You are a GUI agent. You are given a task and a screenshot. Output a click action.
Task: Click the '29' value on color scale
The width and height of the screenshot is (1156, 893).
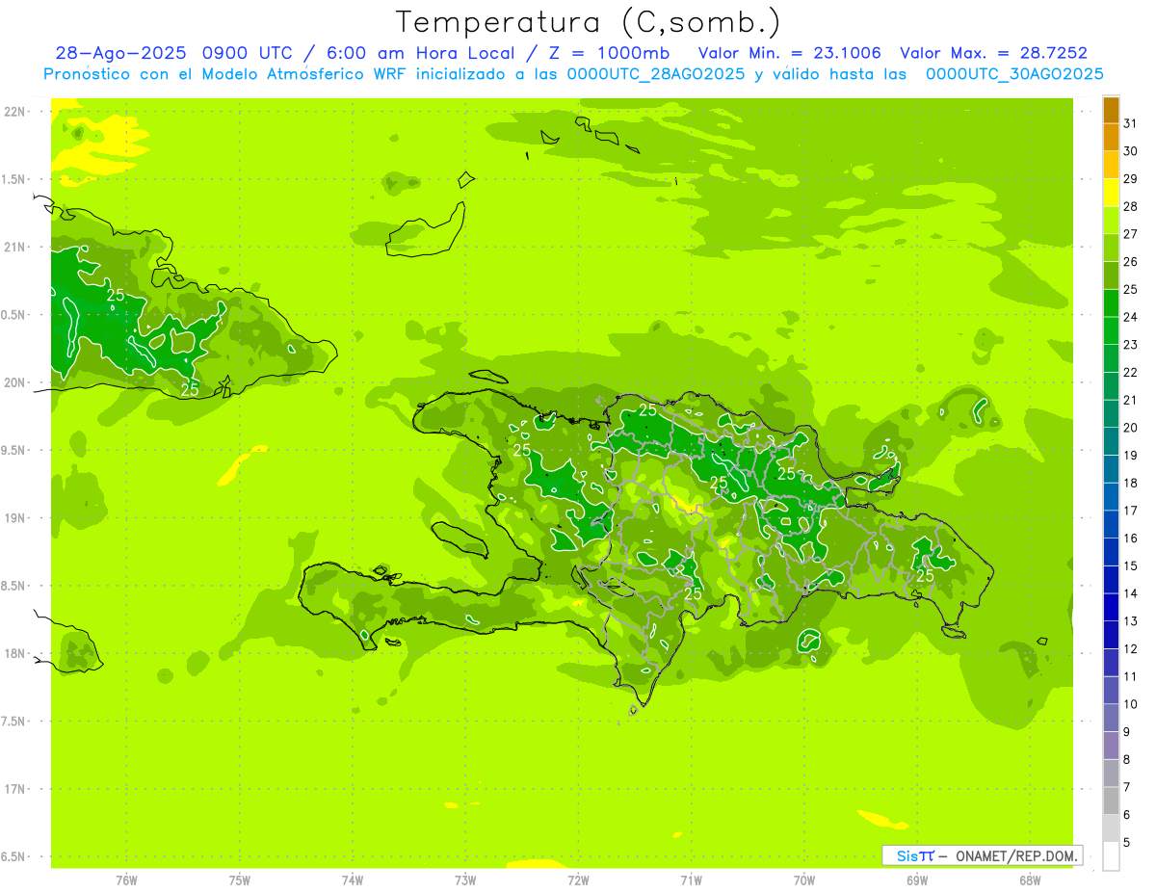coord(1131,179)
